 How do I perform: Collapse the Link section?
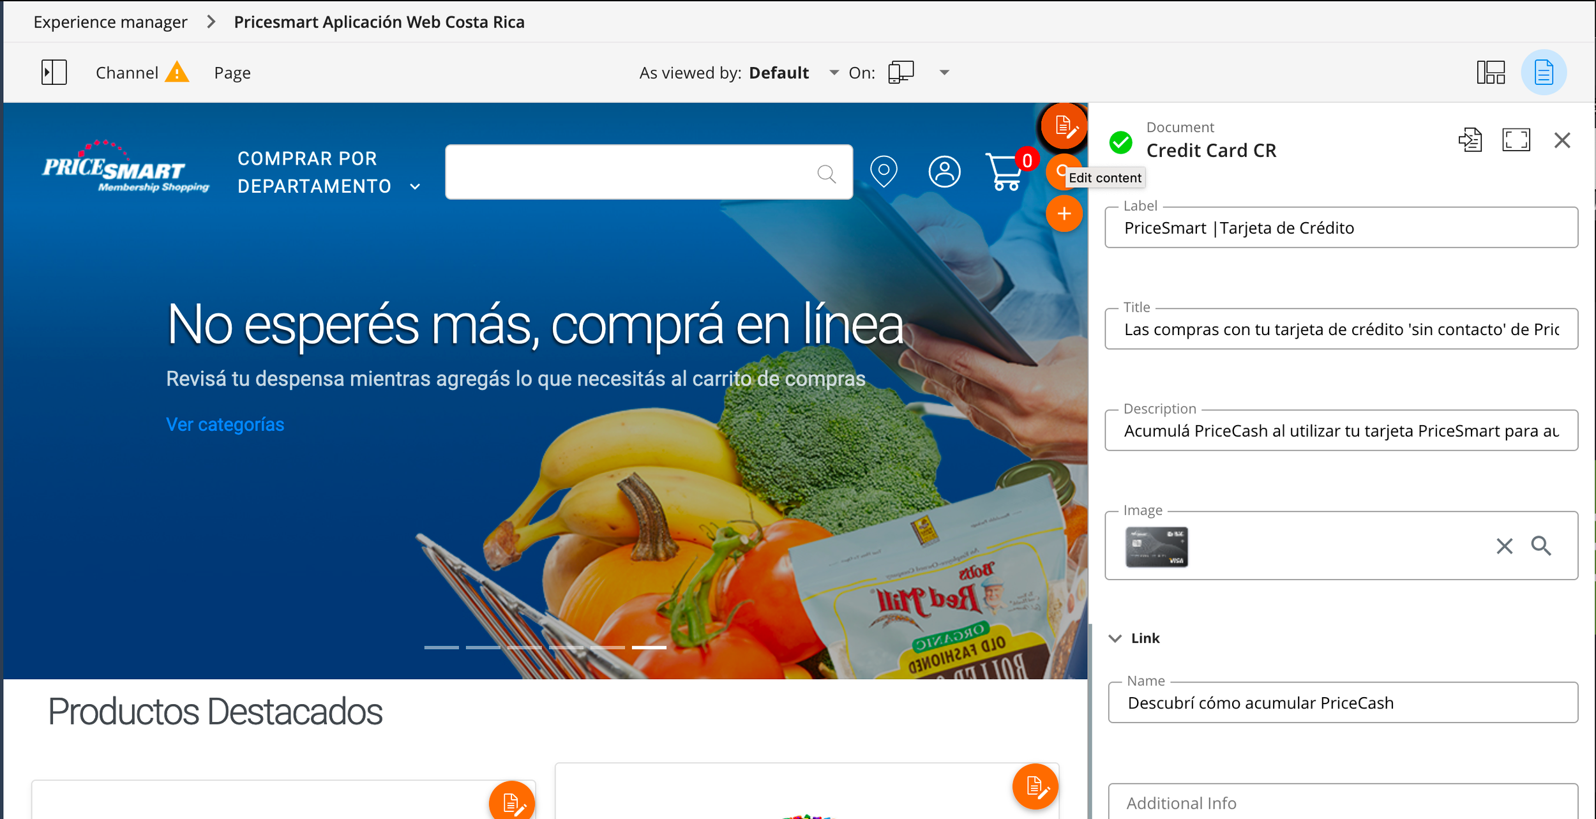coord(1115,638)
